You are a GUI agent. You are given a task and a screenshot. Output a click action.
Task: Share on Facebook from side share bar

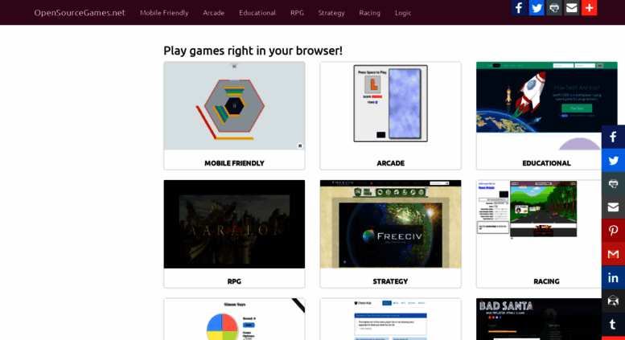click(613, 137)
